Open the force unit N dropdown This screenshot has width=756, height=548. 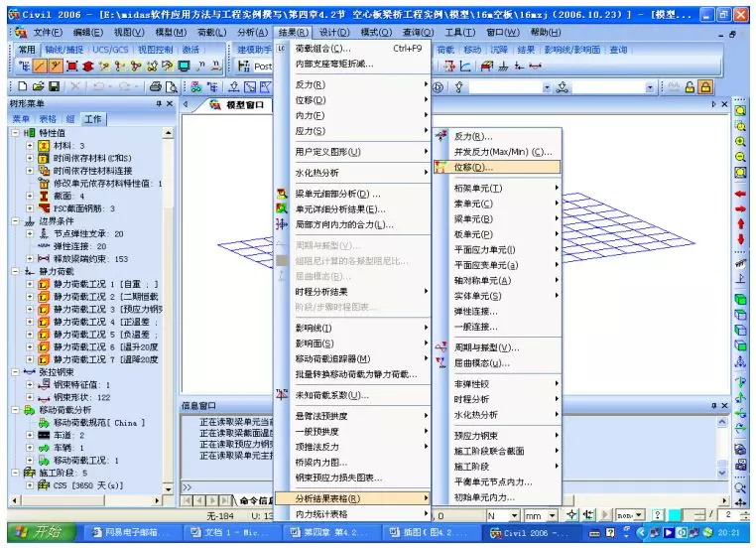515,515
